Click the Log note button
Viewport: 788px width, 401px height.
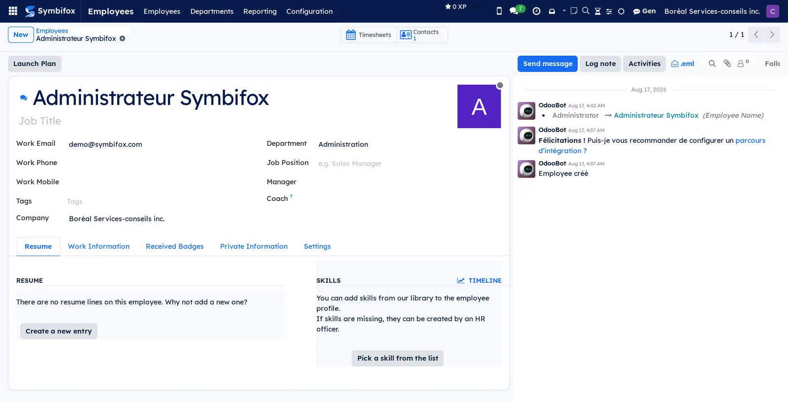[x=600, y=64]
